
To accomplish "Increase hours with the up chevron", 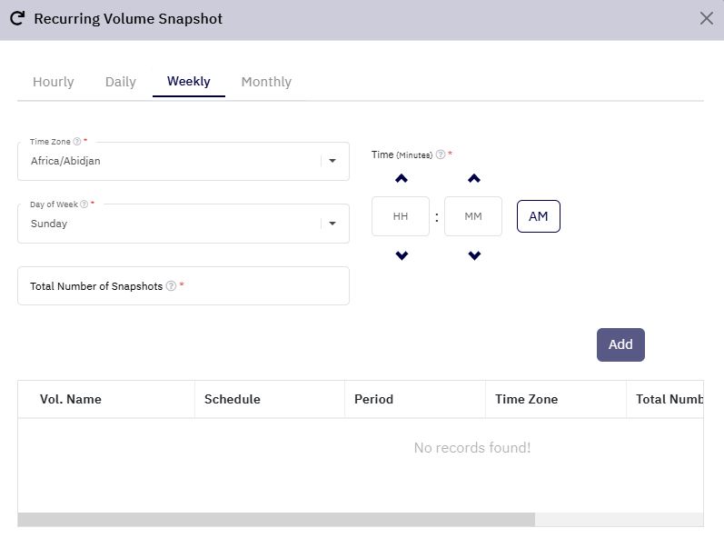I will [x=402, y=178].
